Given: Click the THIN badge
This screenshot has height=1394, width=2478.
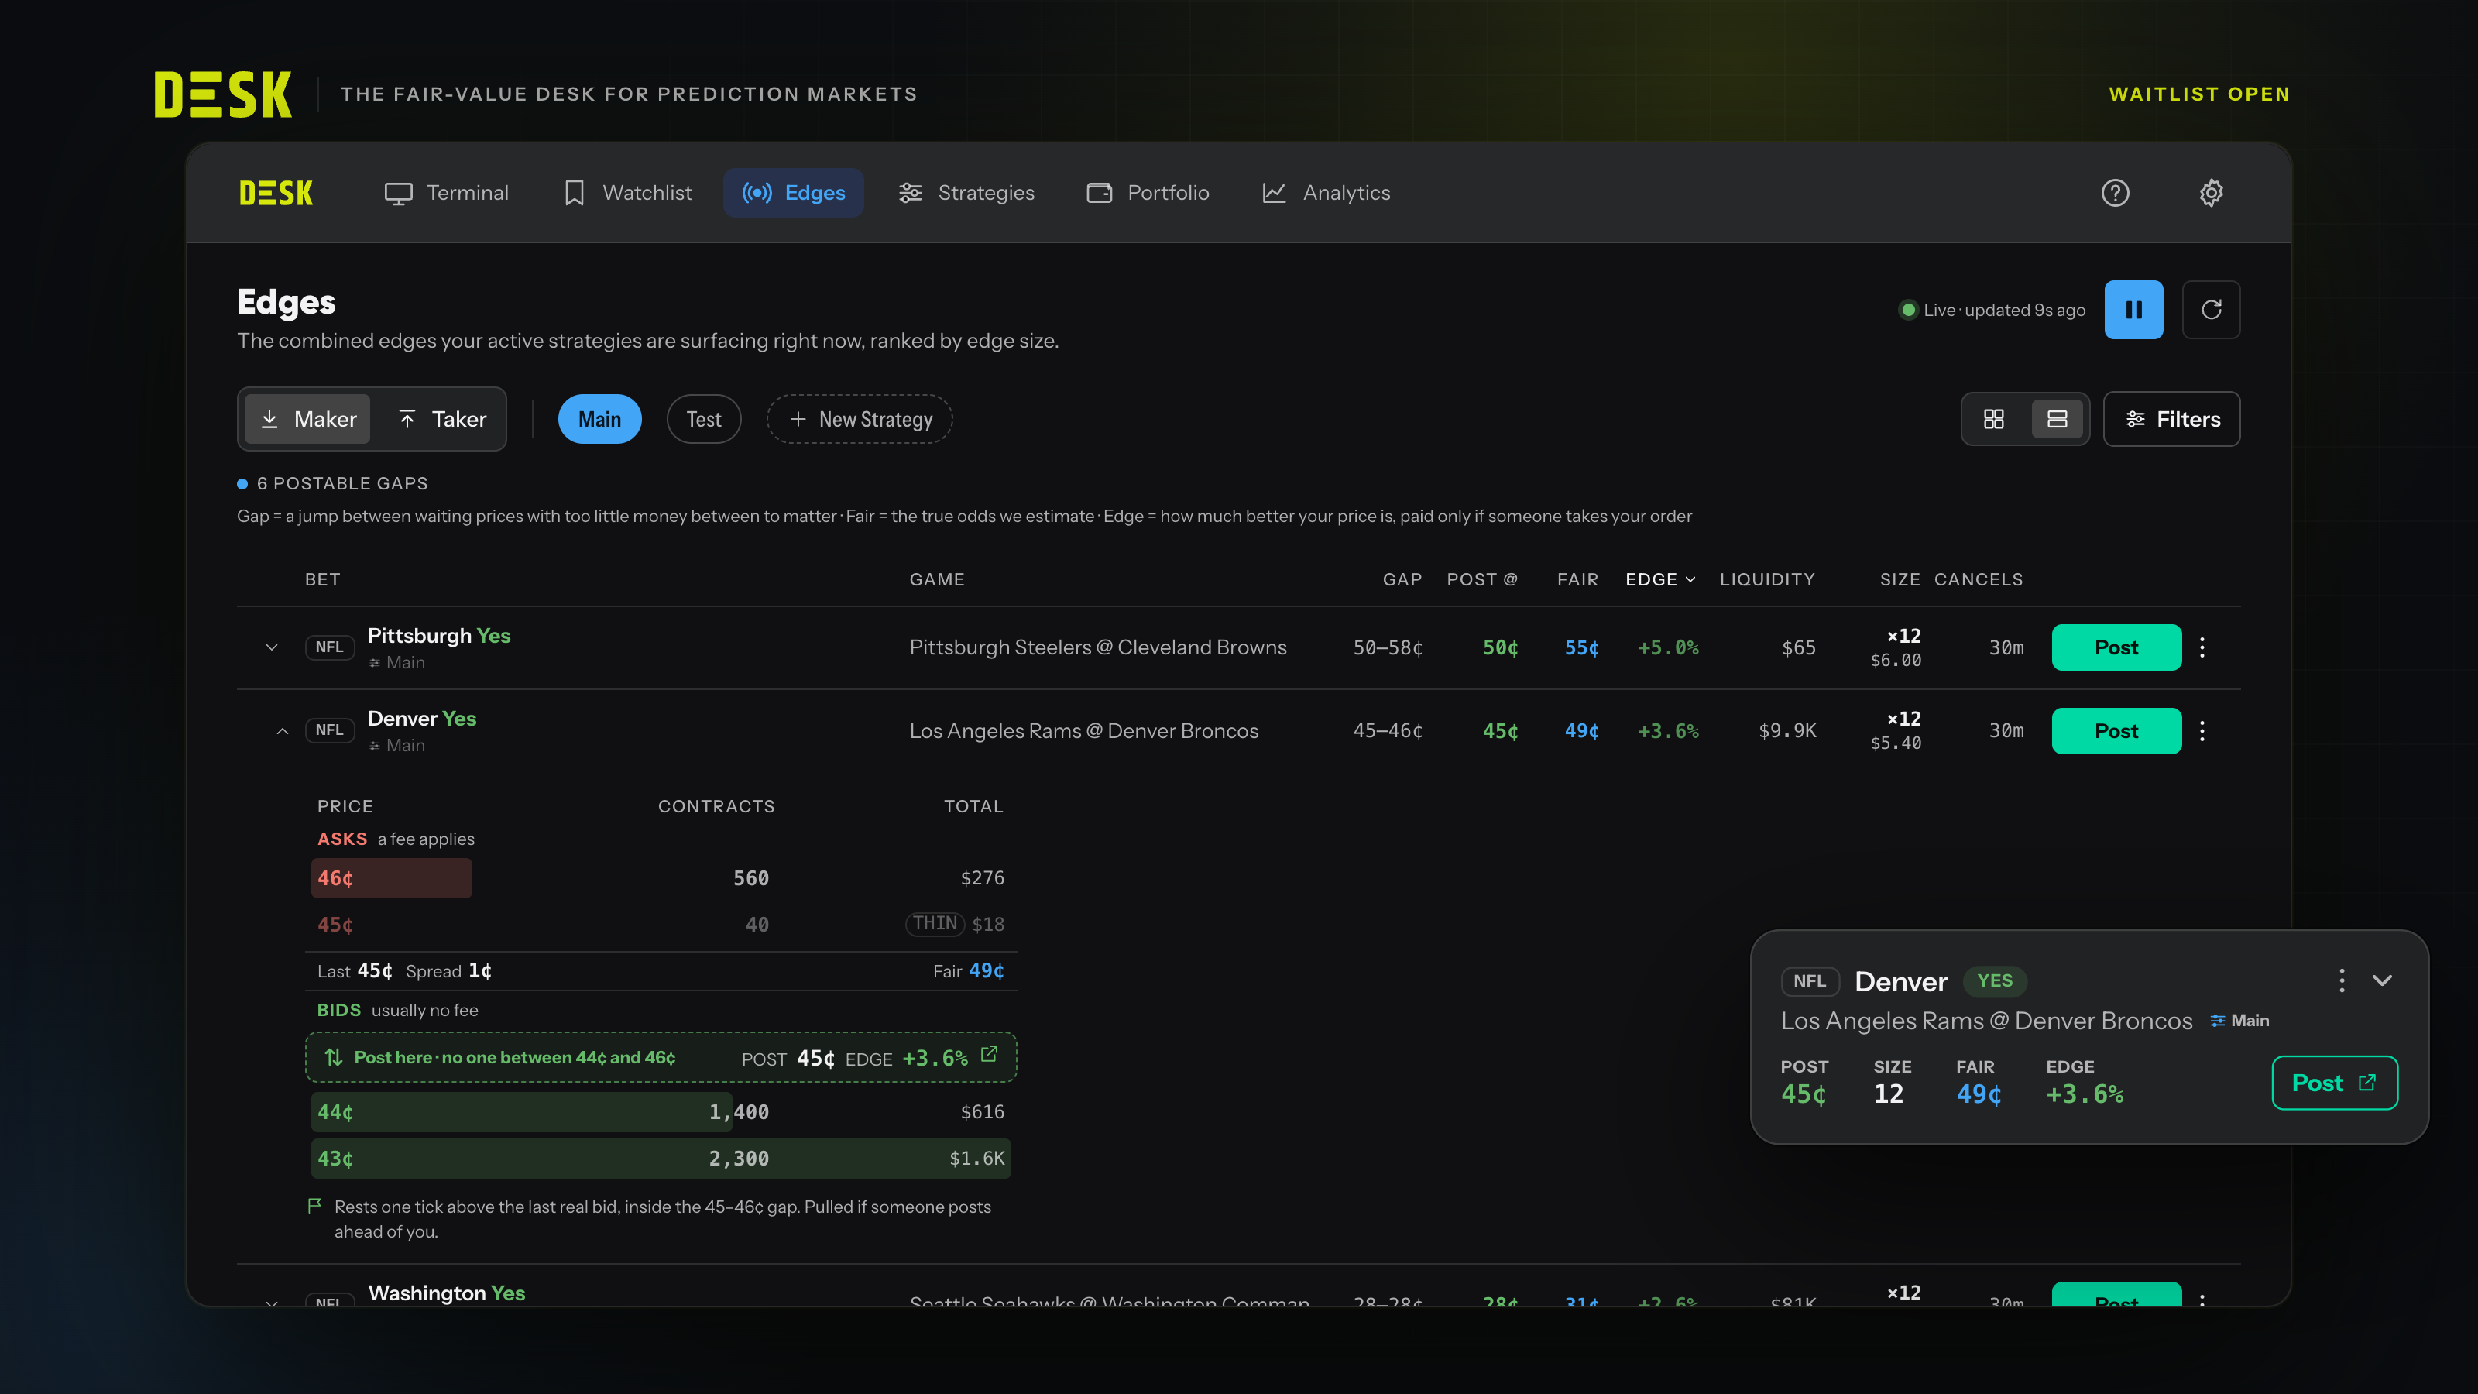Looking at the screenshot, I should click(934, 924).
